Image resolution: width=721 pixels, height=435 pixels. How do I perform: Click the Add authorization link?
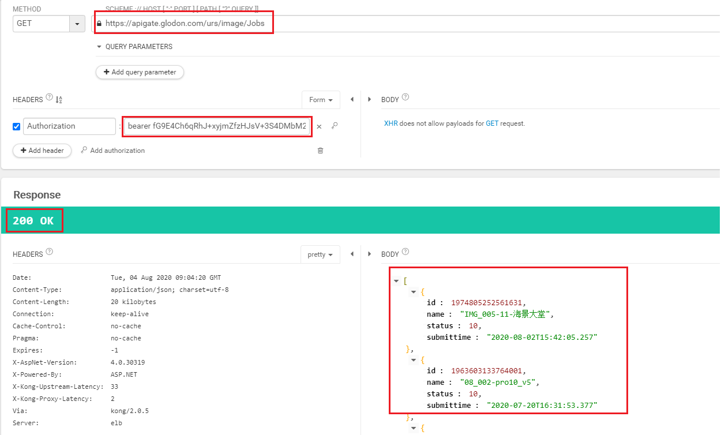pyautogui.click(x=113, y=151)
